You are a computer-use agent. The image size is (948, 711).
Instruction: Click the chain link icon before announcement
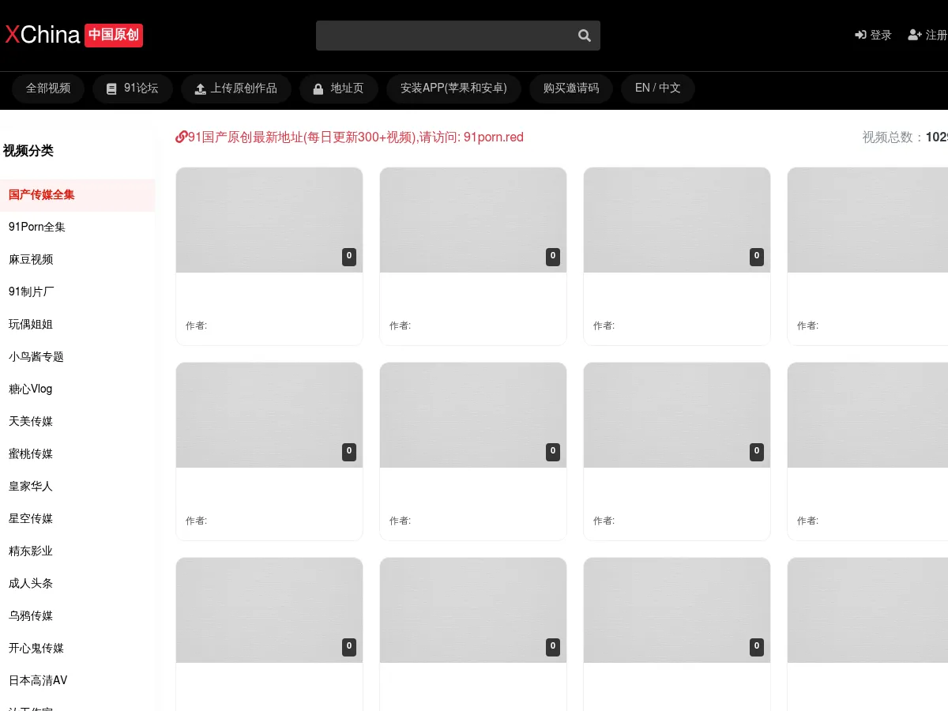(x=181, y=137)
